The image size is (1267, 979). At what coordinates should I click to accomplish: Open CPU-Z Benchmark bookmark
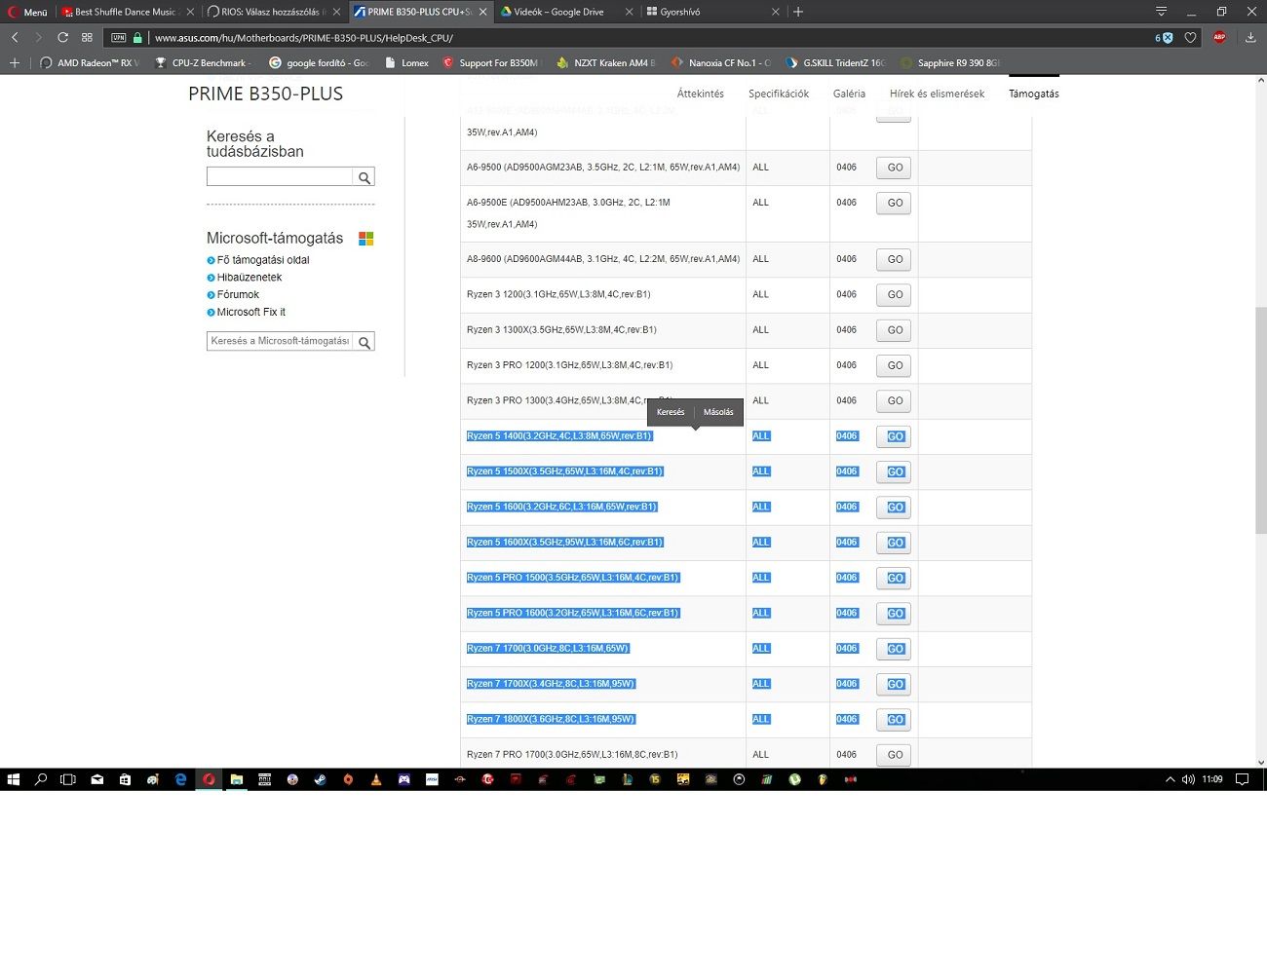coord(203,62)
